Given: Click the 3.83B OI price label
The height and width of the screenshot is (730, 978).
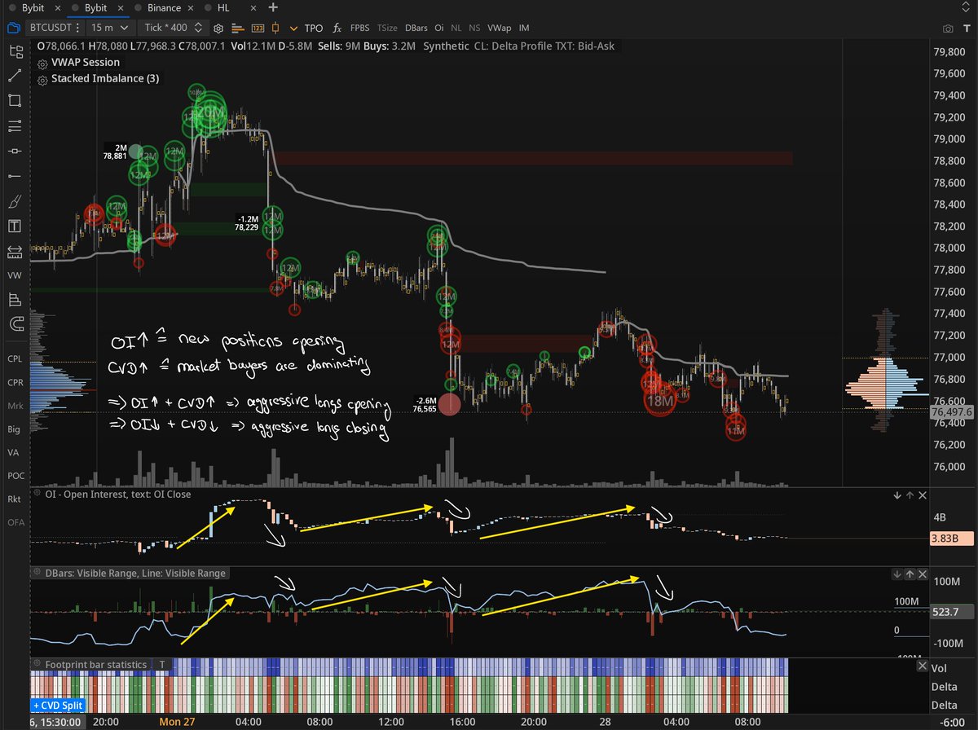Looking at the screenshot, I should pyautogui.click(x=951, y=538).
